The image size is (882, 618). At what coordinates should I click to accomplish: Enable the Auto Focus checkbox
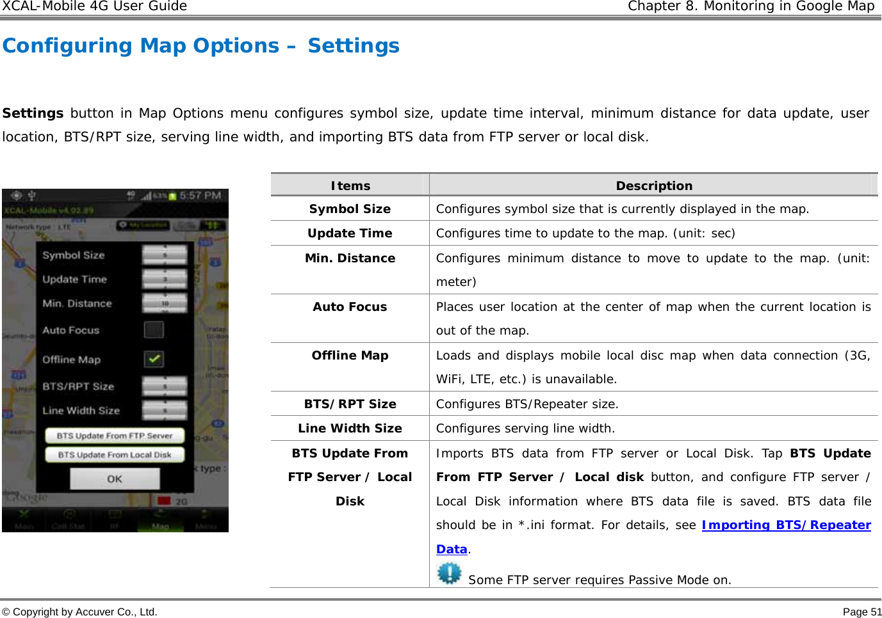153,330
